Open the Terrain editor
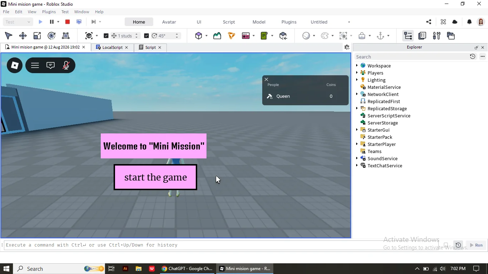 point(217,36)
